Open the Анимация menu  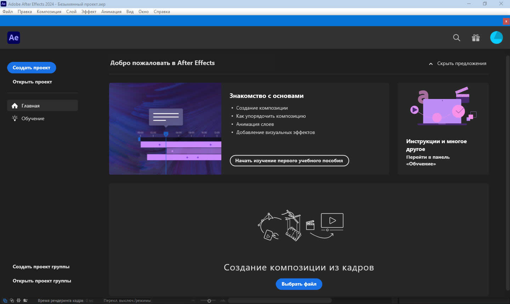coord(111,12)
